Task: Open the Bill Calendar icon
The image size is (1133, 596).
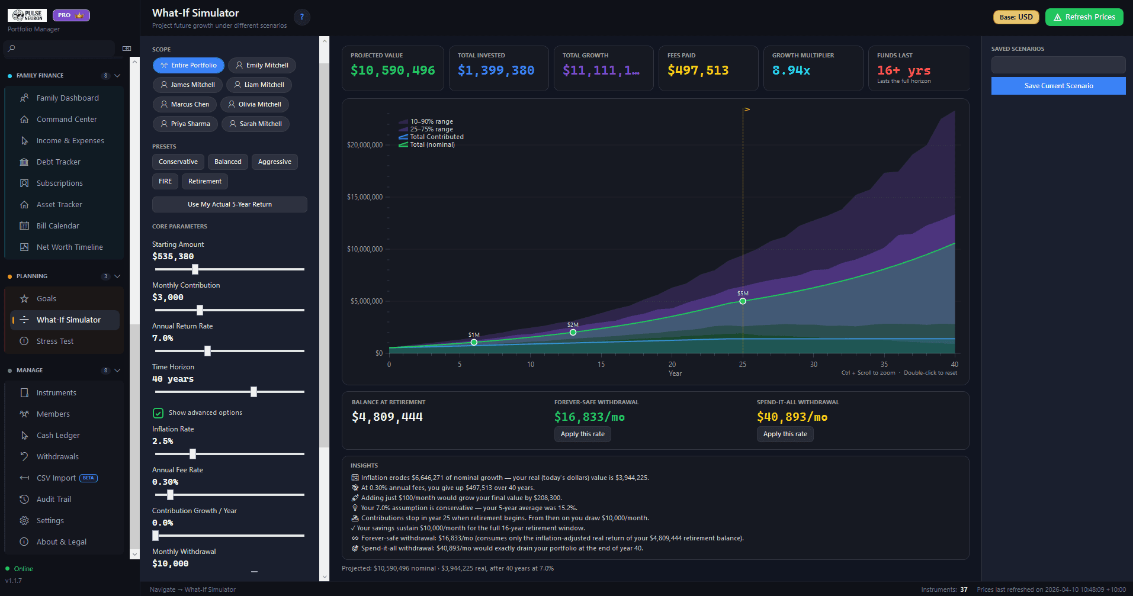Action: pyautogui.click(x=24, y=226)
